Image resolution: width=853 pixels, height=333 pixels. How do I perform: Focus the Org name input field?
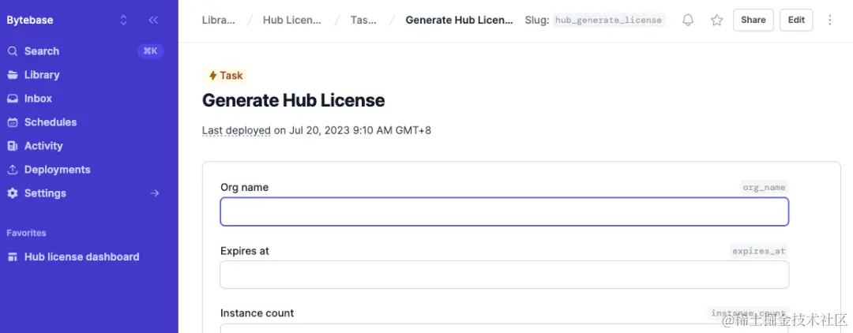coord(504,211)
